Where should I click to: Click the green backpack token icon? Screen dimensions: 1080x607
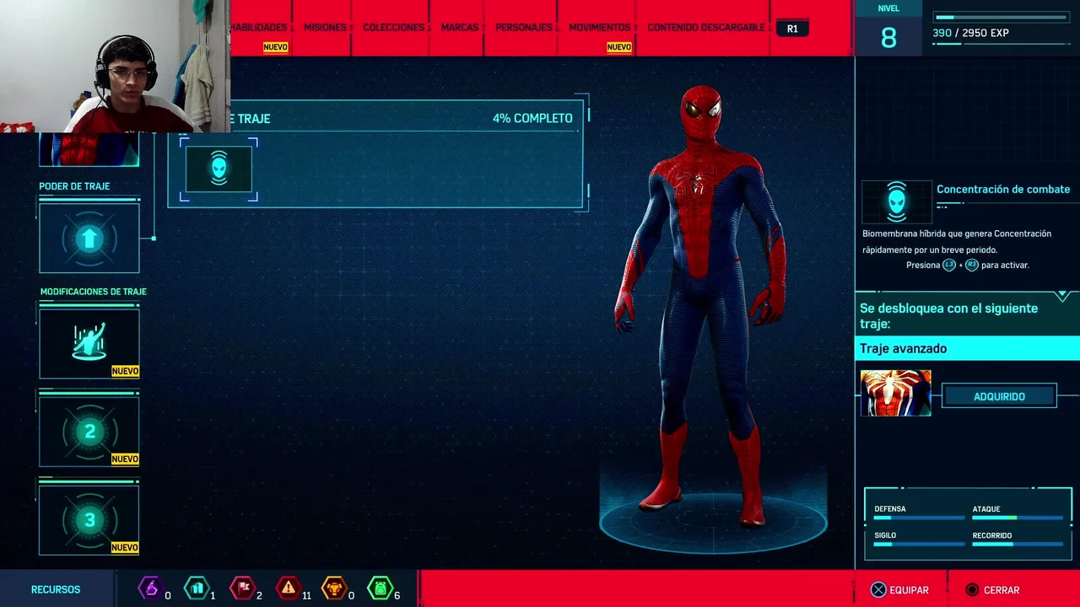point(381,588)
